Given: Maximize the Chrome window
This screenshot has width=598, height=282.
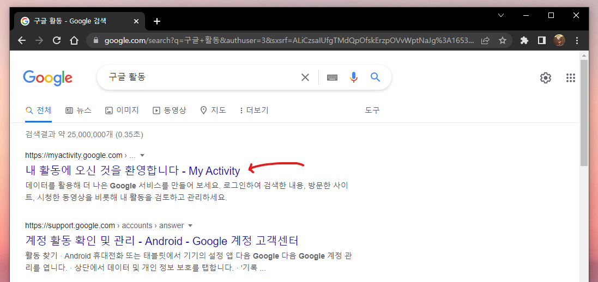Looking at the screenshot, I should pyautogui.click(x=551, y=15).
